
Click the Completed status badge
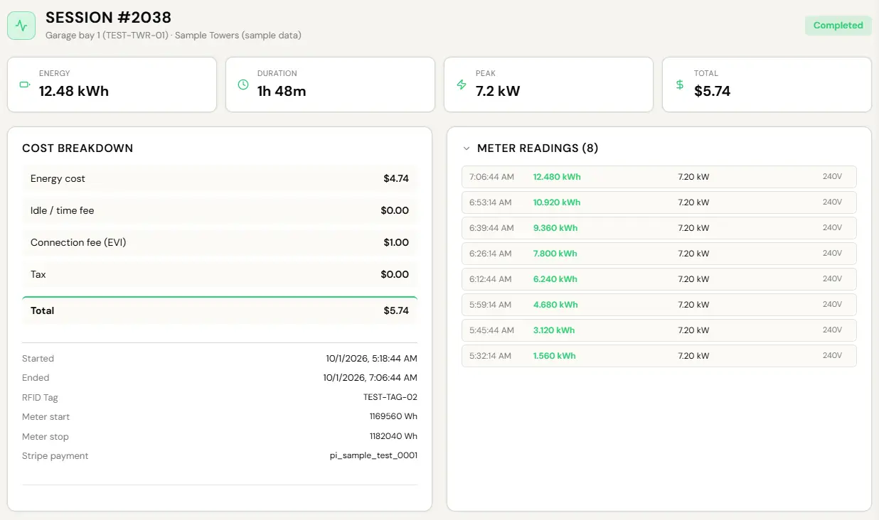pos(838,26)
